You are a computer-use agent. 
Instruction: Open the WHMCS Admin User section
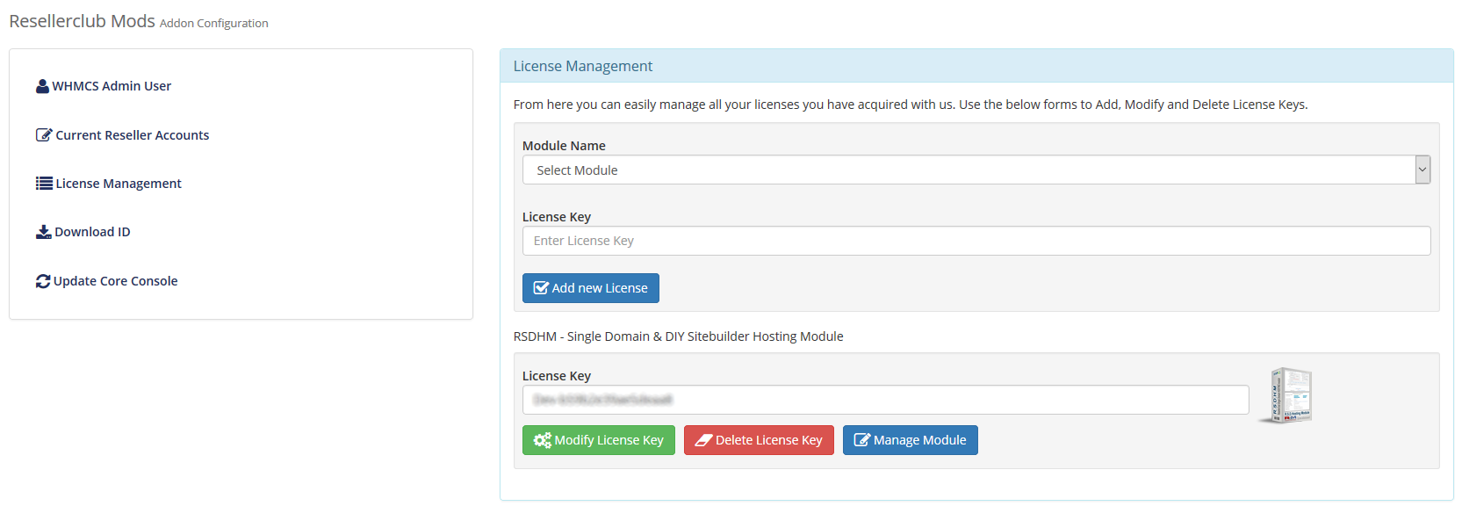pyautogui.click(x=104, y=86)
